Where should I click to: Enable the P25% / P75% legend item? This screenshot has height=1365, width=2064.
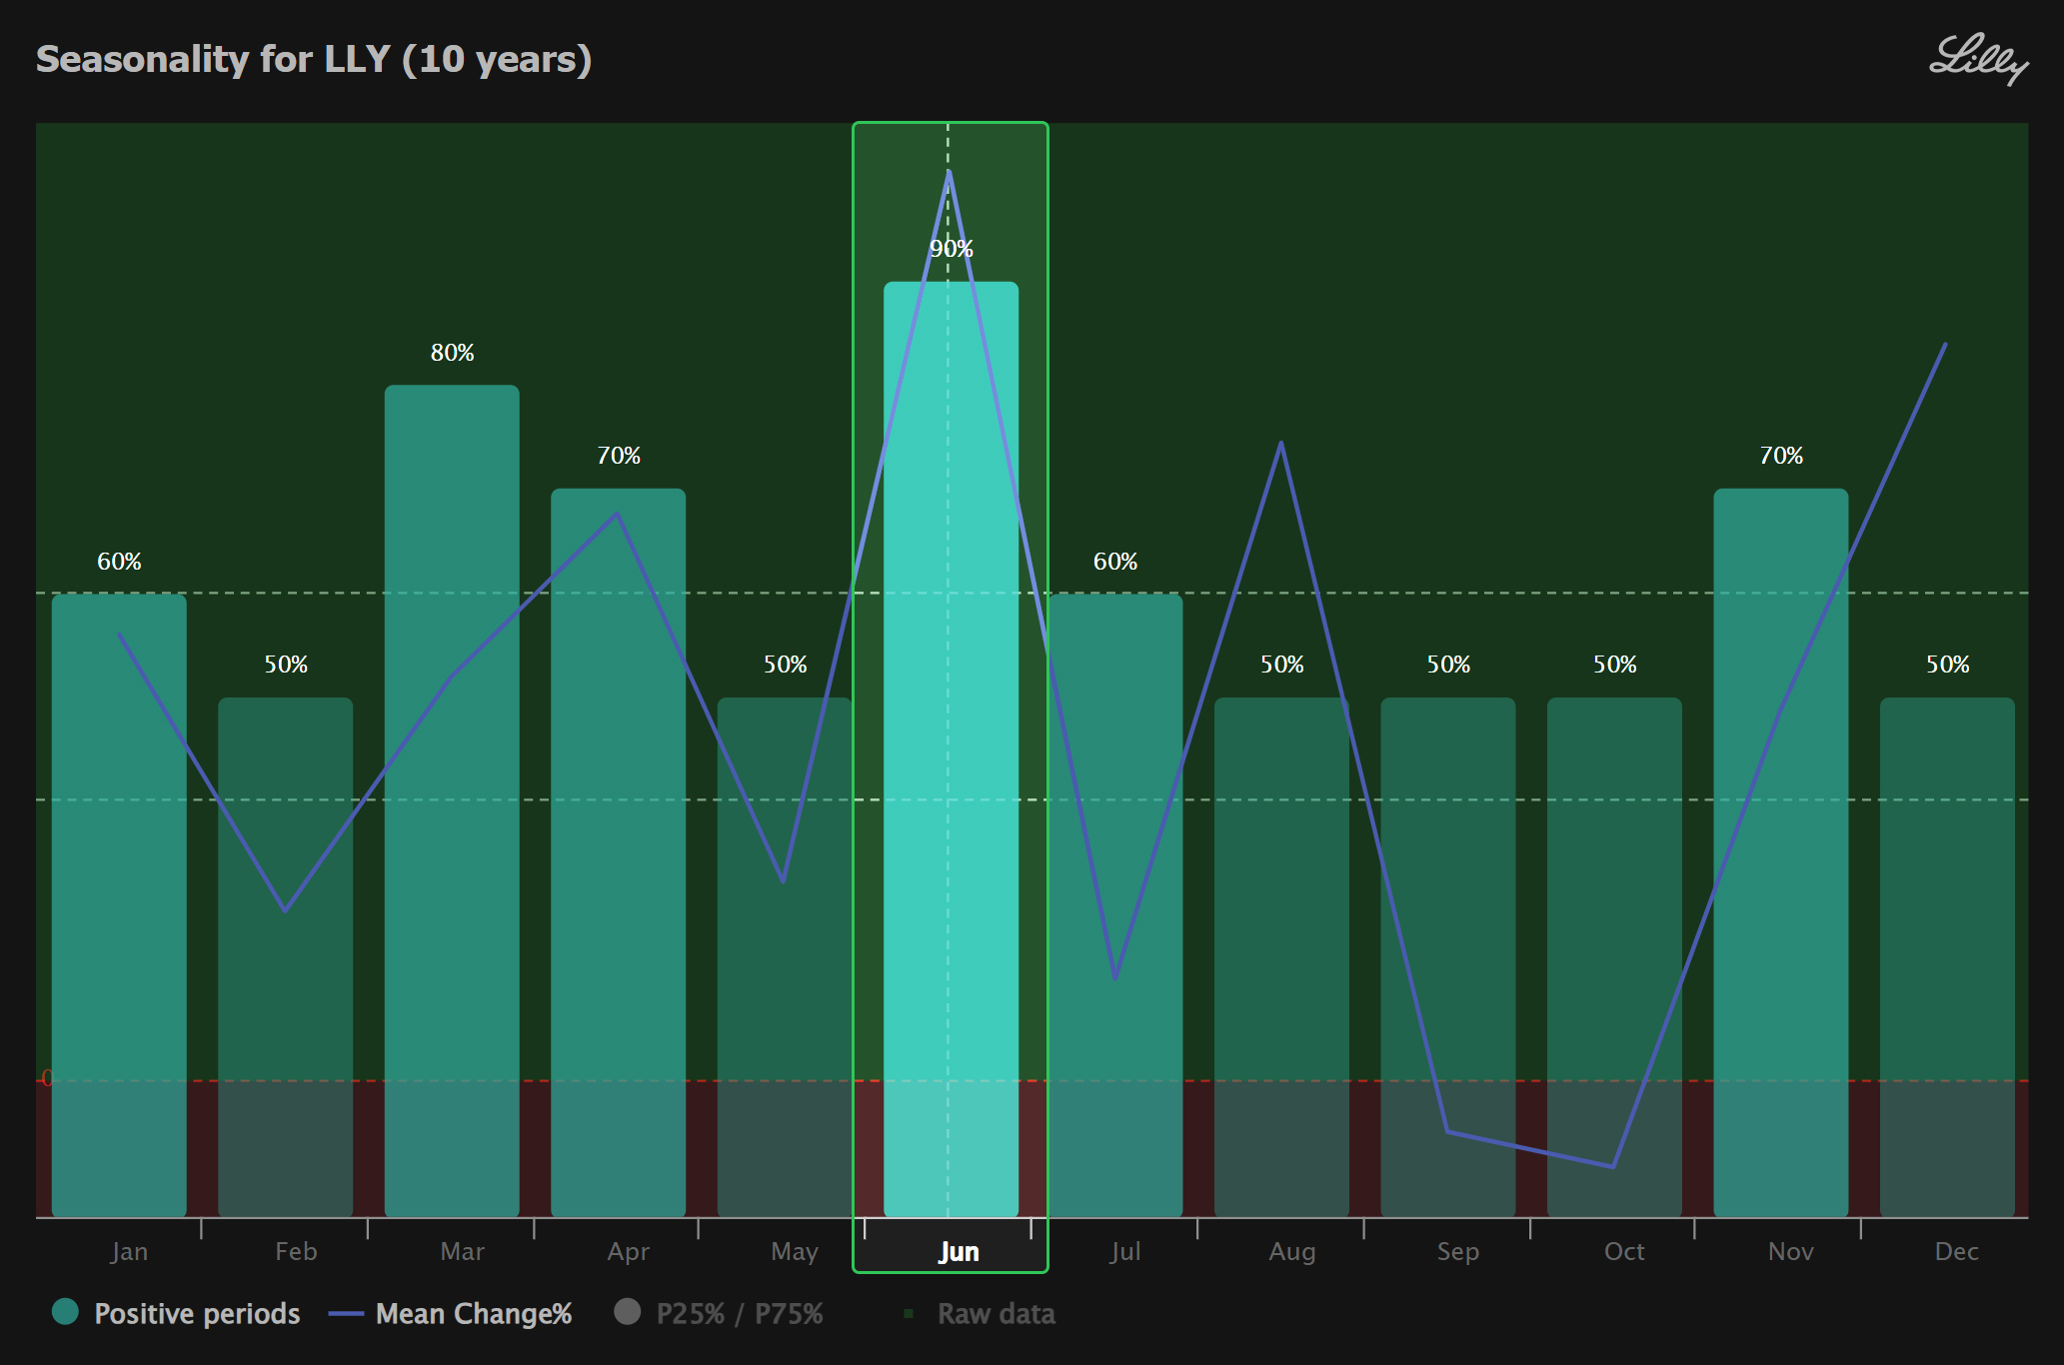coord(739,1314)
